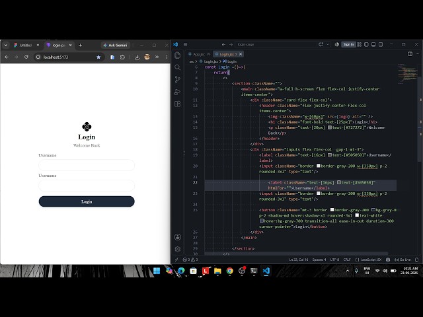Click the Login button on the webpage
Image resolution: width=423 pixels, height=317 pixels.
pyautogui.click(x=87, y=201)
